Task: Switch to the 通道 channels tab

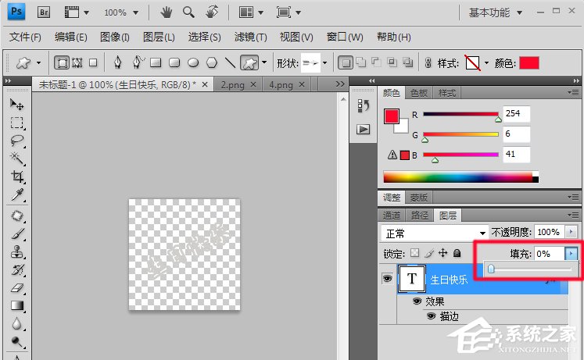Action: click(392, 215)
